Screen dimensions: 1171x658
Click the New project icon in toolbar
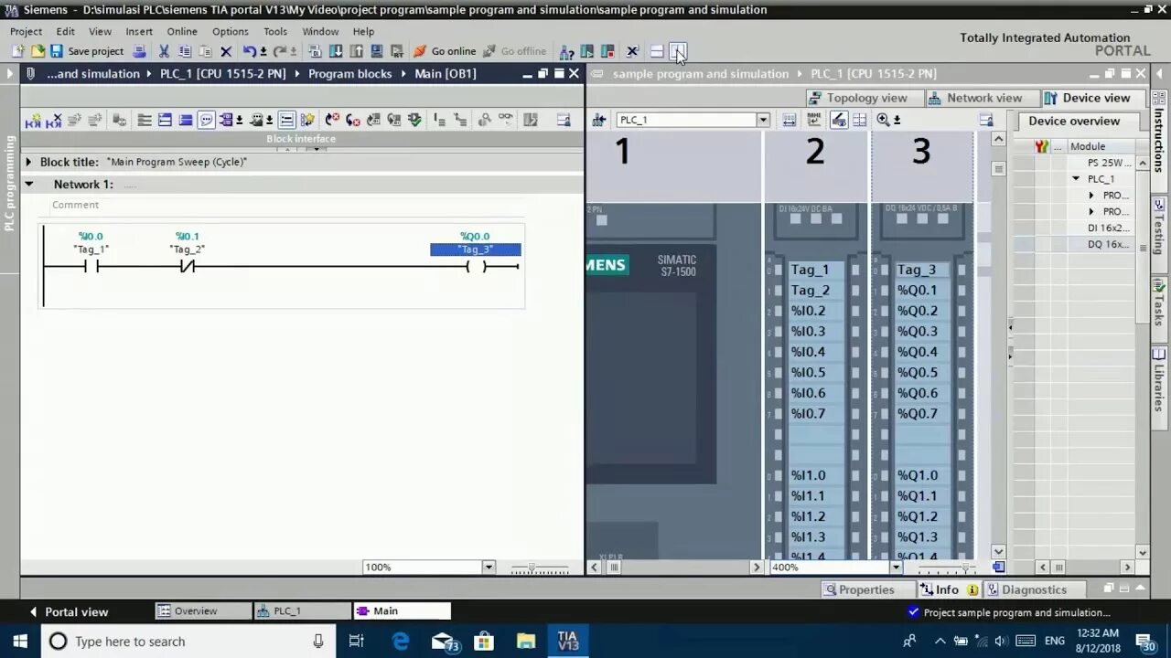(17, 52)
